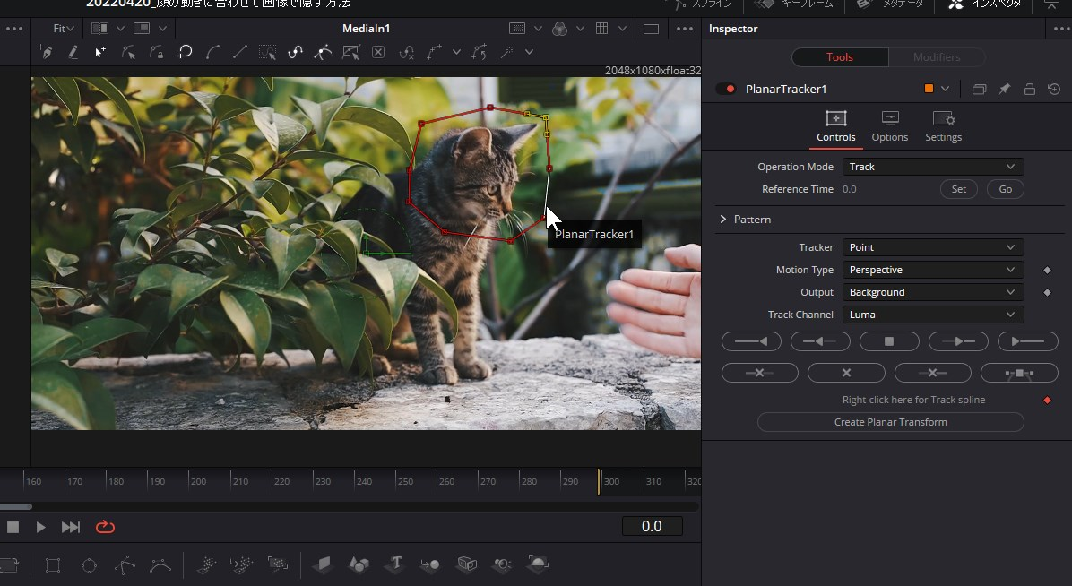Screen dimensions: 1072x586
Task: Click the boxed X delete icon in spline toolbar
Action: click(x=378, y=52)
